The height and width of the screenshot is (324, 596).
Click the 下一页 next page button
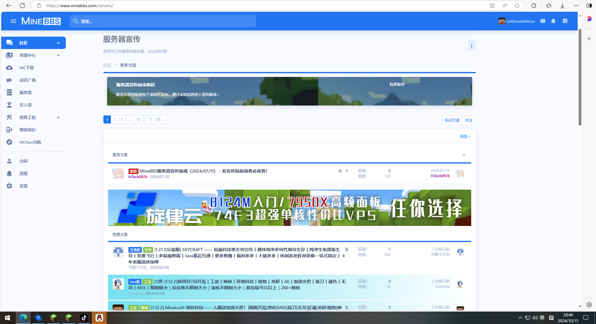[156, 119]
